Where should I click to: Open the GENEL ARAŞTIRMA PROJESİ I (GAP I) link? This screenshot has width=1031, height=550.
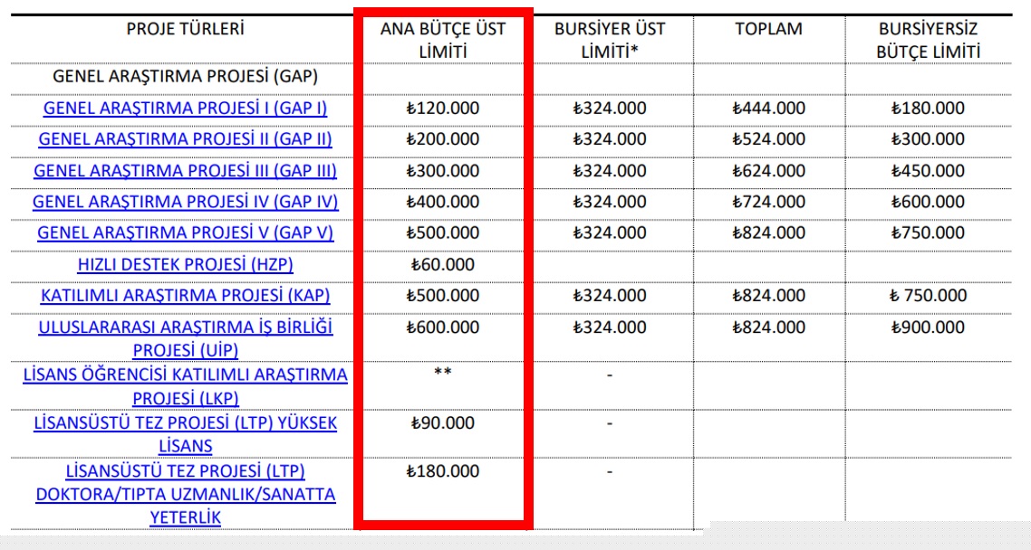[x=185, y=109]
